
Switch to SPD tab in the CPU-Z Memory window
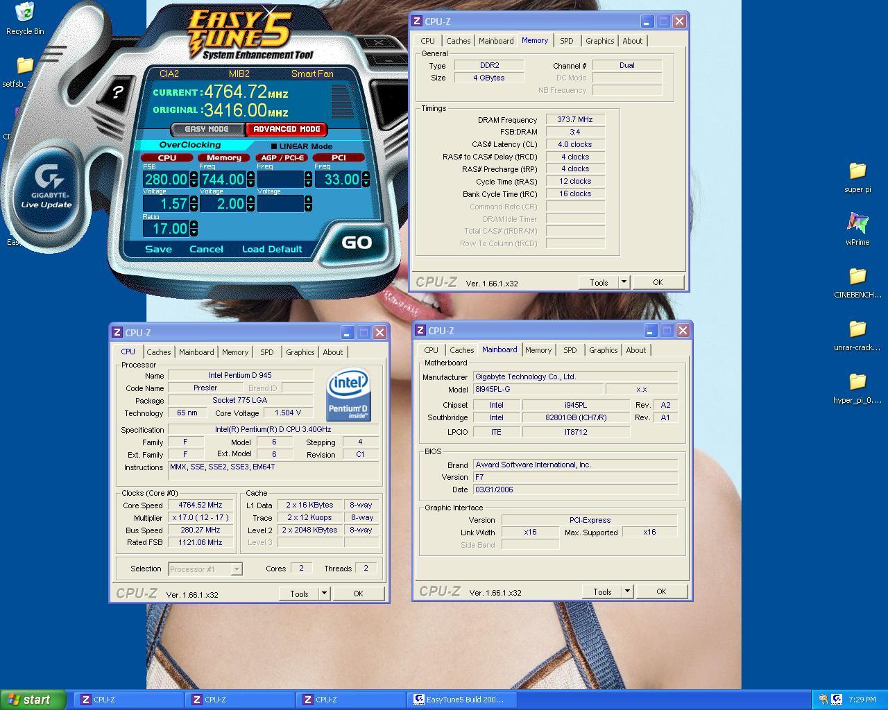tap(567, 41)
